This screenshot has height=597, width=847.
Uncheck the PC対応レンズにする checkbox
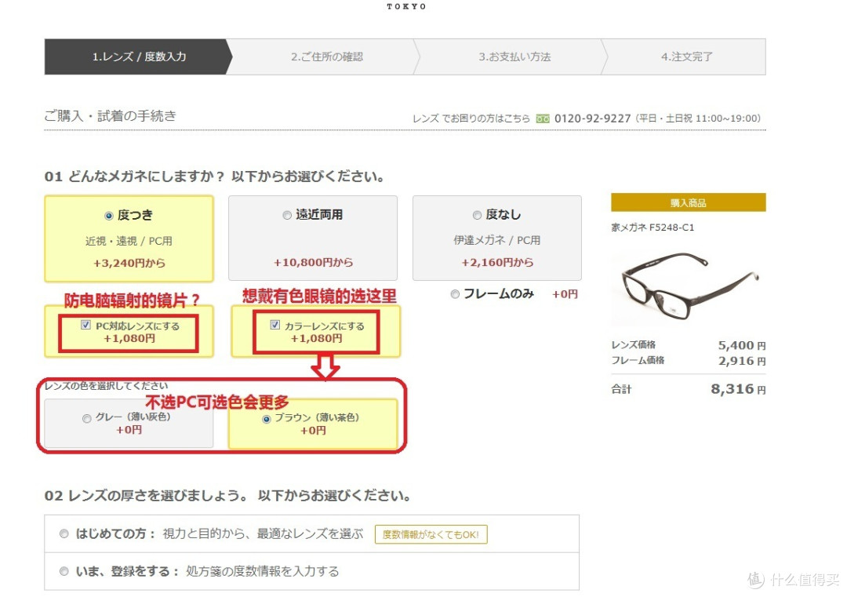85,325
